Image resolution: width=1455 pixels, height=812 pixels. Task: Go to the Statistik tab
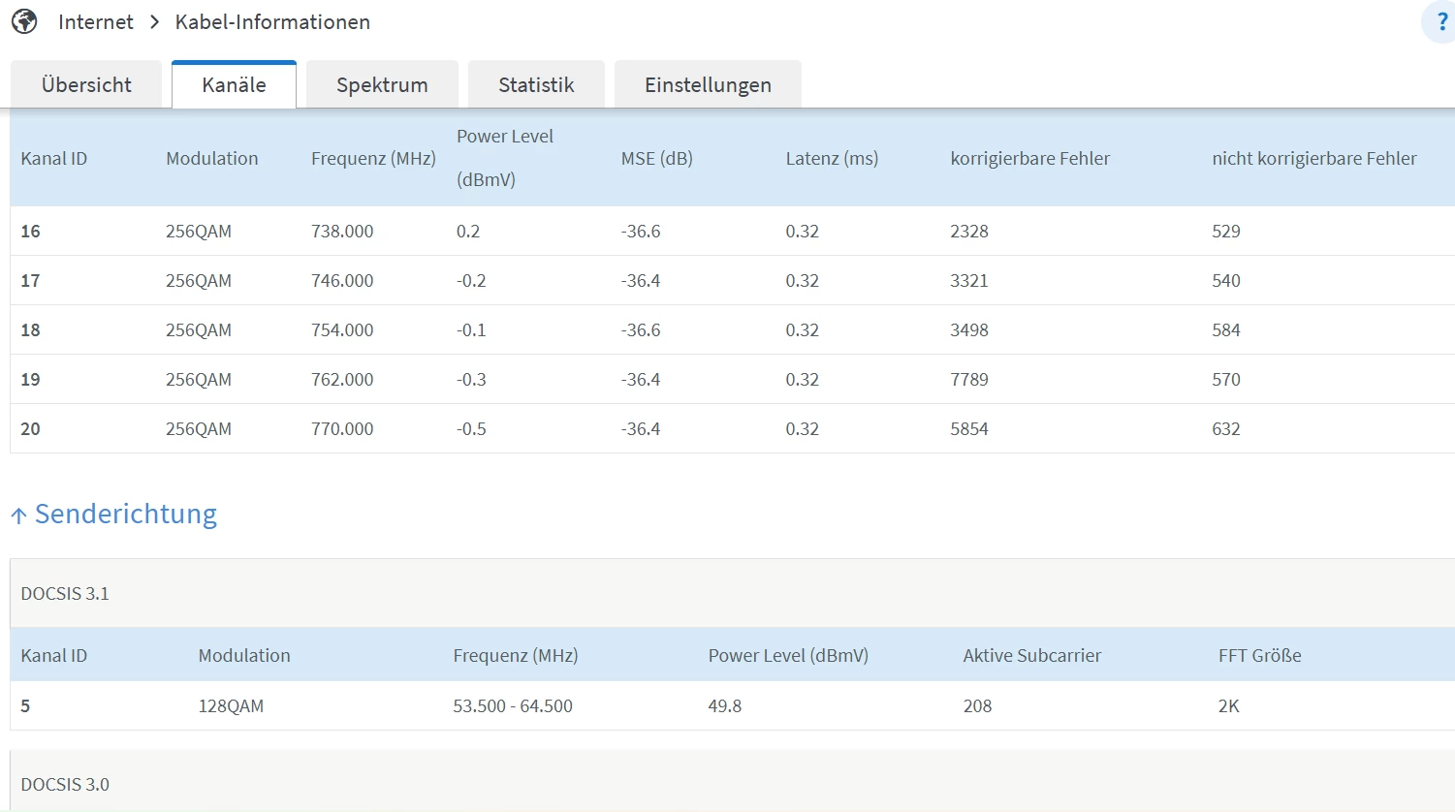(536, 85)
